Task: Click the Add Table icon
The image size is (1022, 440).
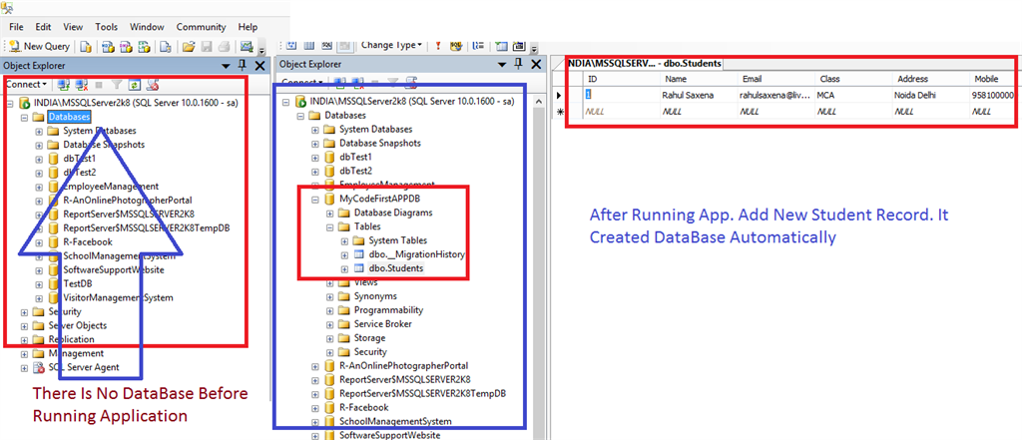Action: click(x=501, y=45)
